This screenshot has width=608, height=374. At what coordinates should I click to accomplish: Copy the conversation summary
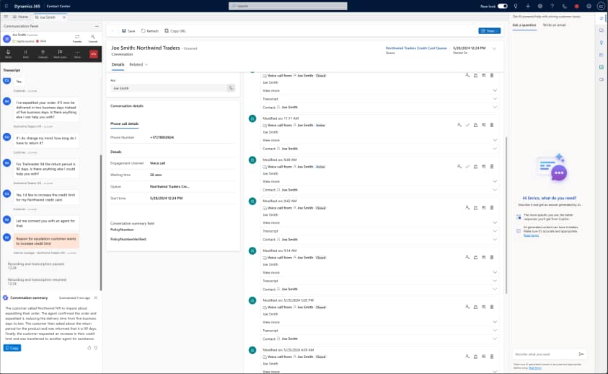click(12, 347)
